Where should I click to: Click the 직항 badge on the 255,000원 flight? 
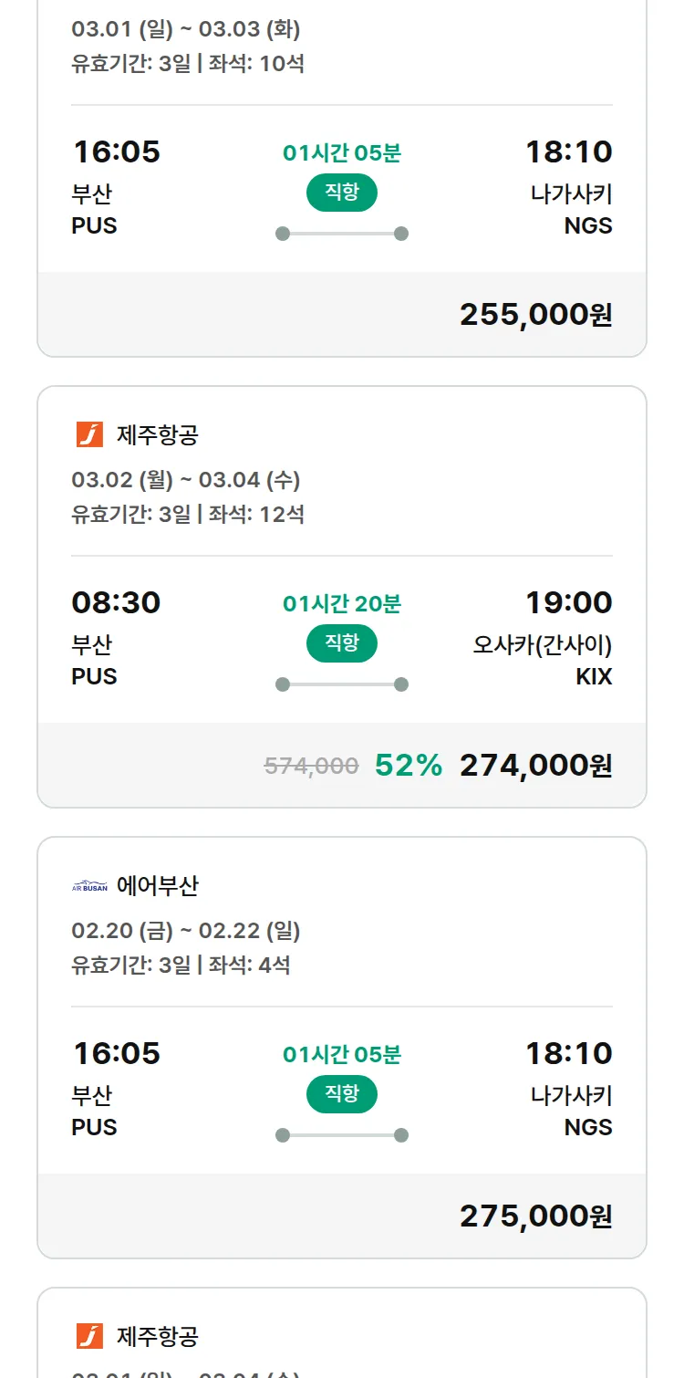click(341, 193)
